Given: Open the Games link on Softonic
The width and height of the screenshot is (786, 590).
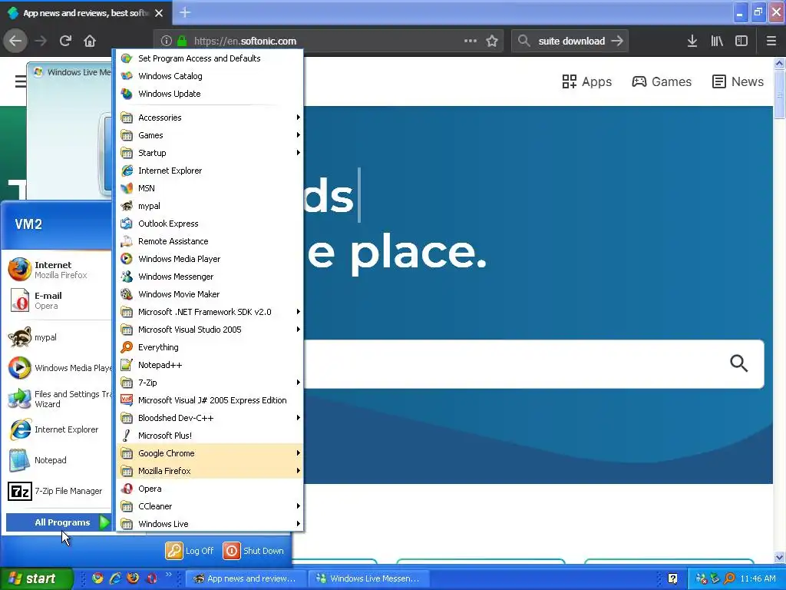Looking at the screenshot, I should pyautogui.click(x=662, y=81).
